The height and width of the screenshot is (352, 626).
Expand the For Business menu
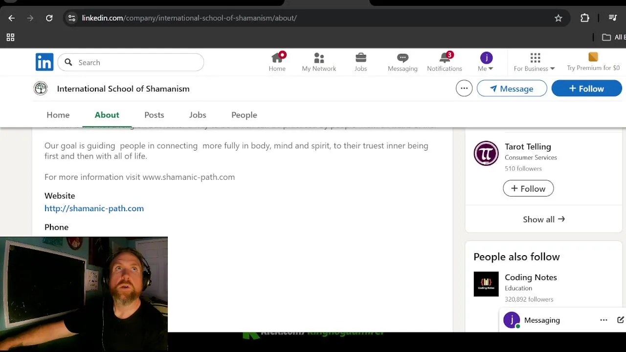tap(534, 62)
